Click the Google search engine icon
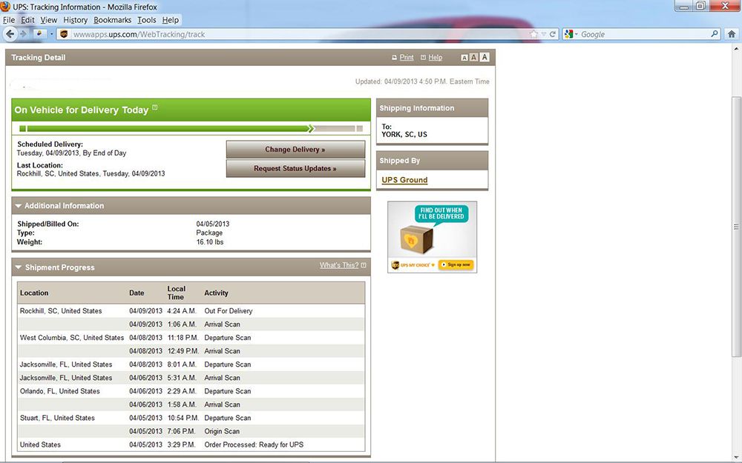 pos(569,34)
